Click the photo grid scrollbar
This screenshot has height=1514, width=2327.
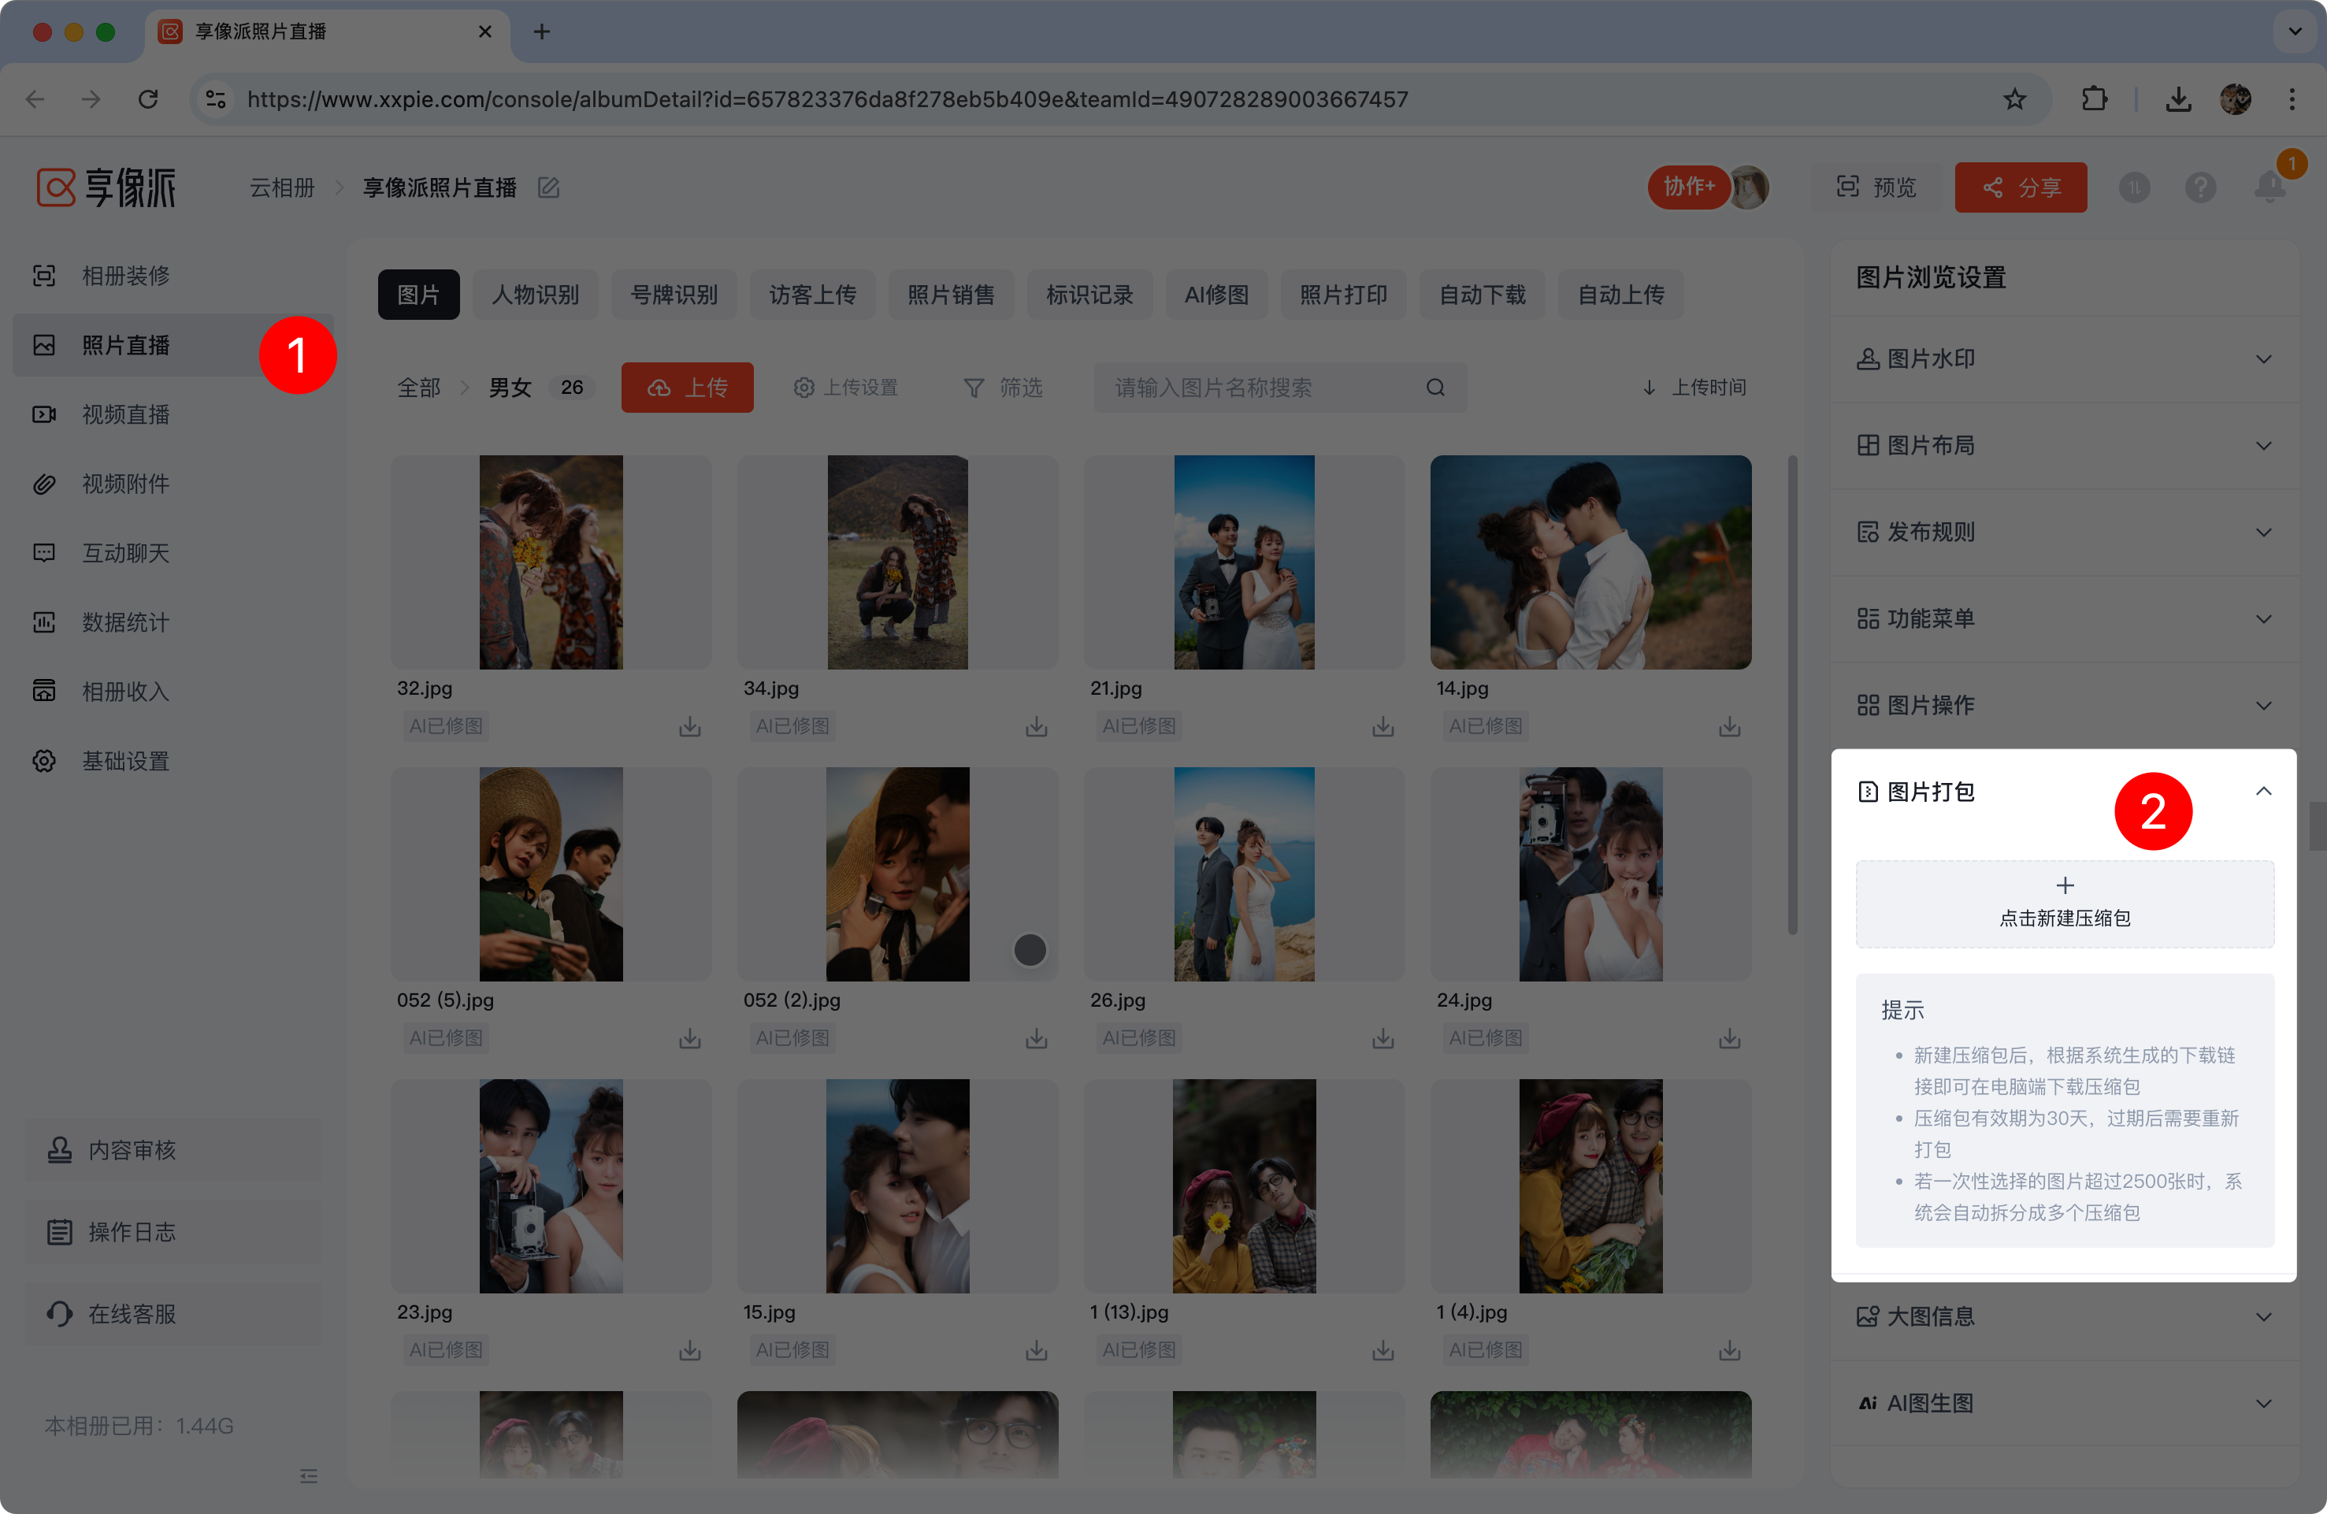point(1792,694)
